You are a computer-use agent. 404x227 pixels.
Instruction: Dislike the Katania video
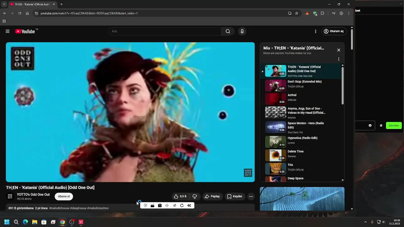pyautogui.click(x=195, y=196)
